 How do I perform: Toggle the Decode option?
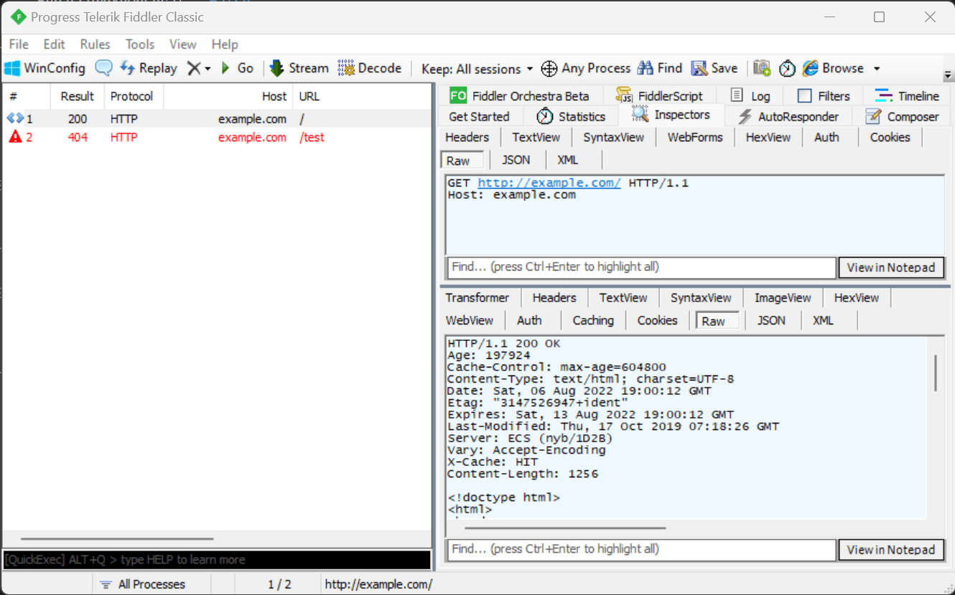(370, 68)
